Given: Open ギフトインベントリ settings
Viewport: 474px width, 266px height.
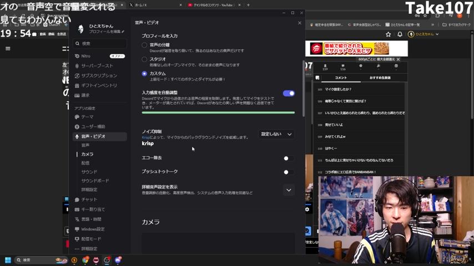Looking at the screenshot, I should point(100,85).
